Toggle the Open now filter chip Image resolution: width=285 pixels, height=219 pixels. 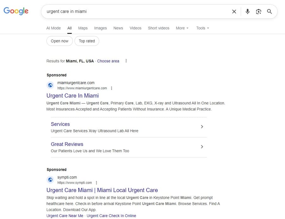[60, 41]
